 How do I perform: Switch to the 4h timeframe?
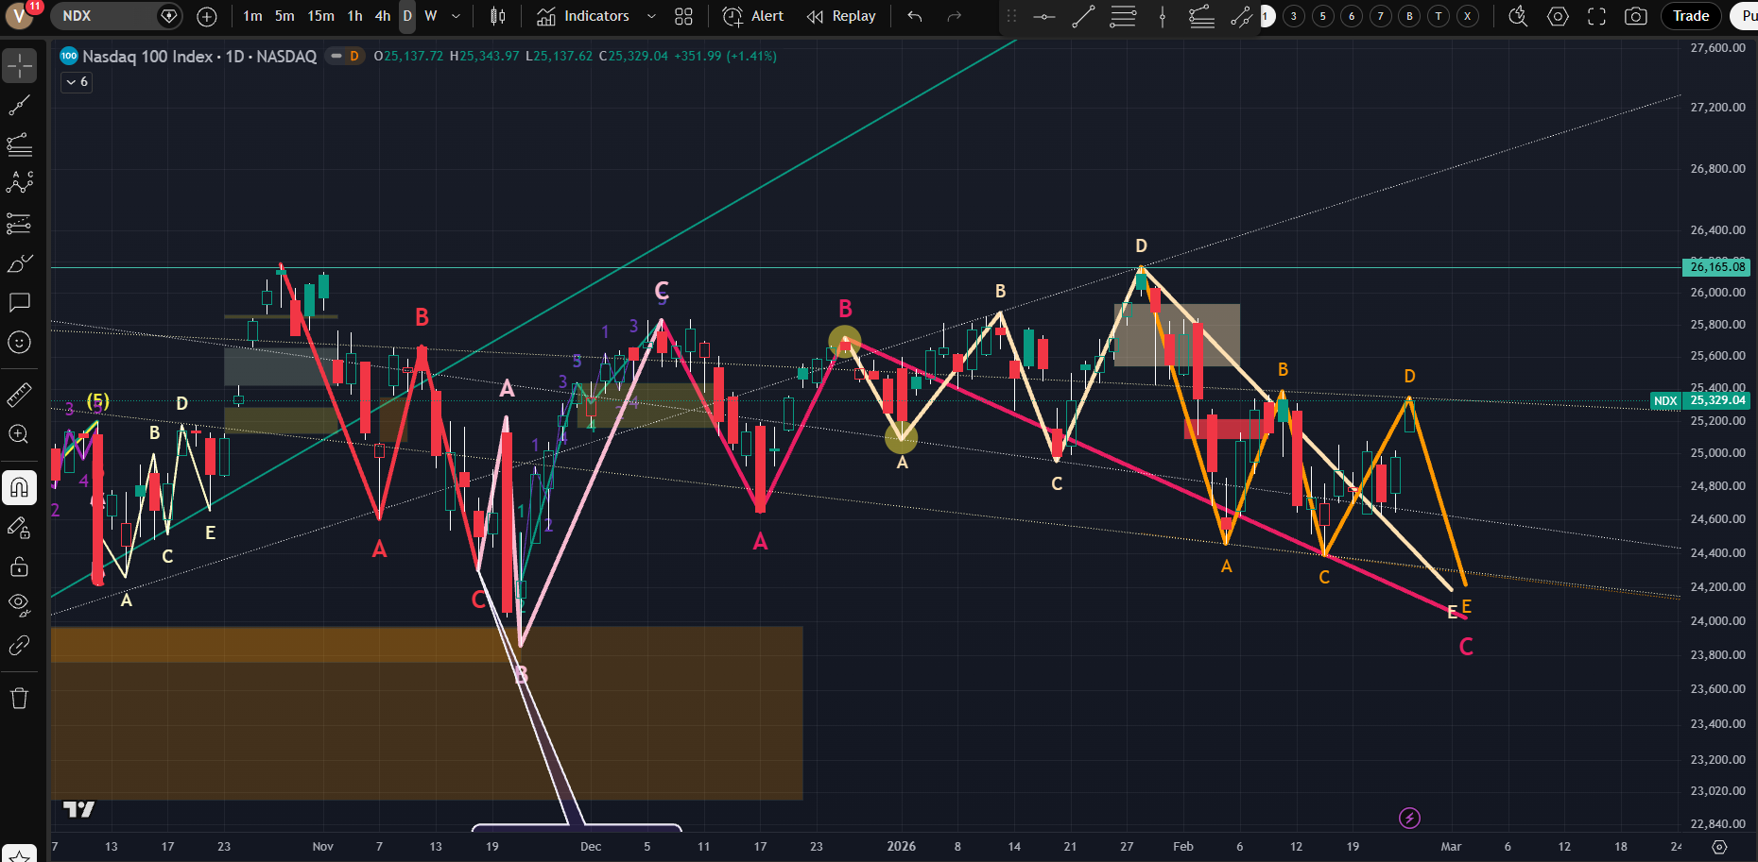pyautogui.click(x=382, y=16)
